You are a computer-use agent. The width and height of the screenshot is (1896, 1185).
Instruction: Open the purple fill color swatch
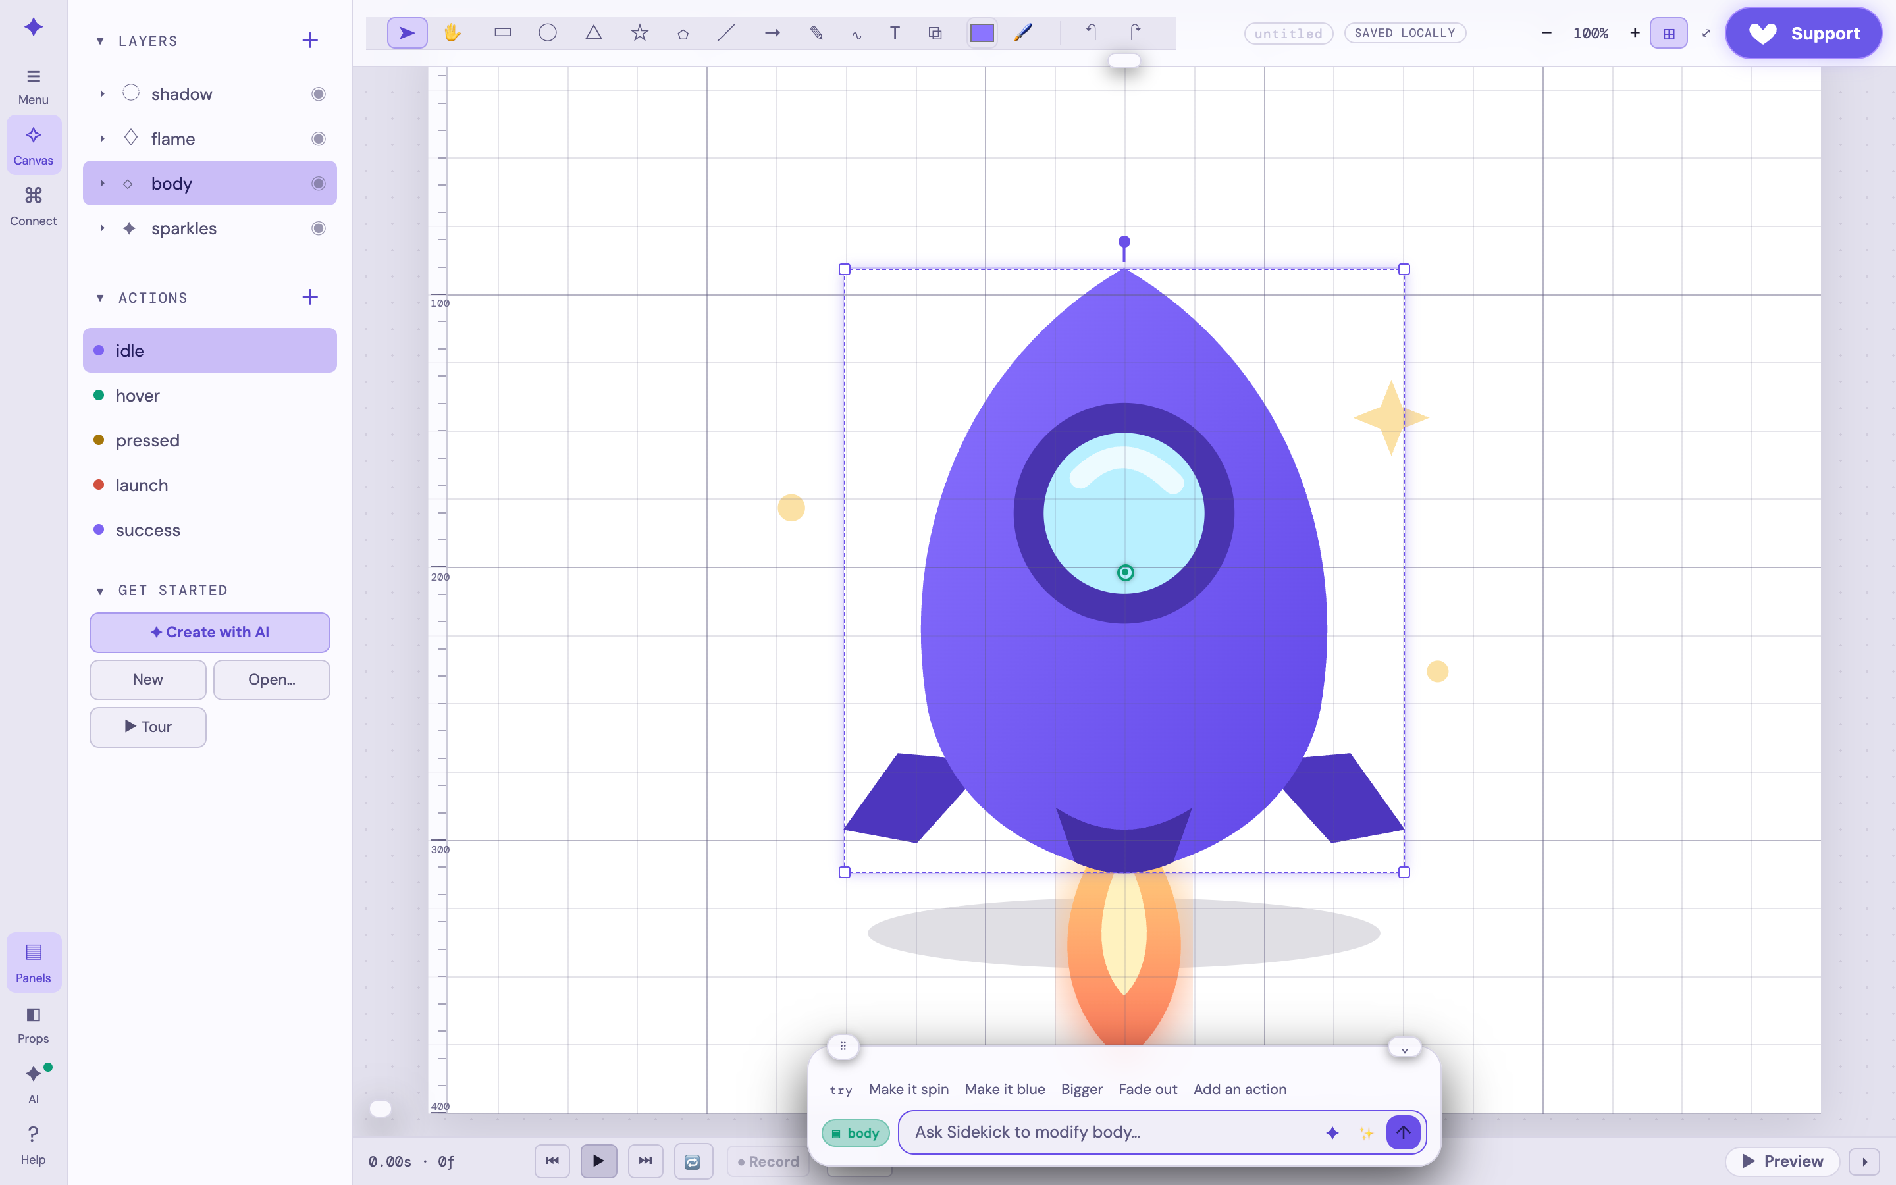click(982, 33)
